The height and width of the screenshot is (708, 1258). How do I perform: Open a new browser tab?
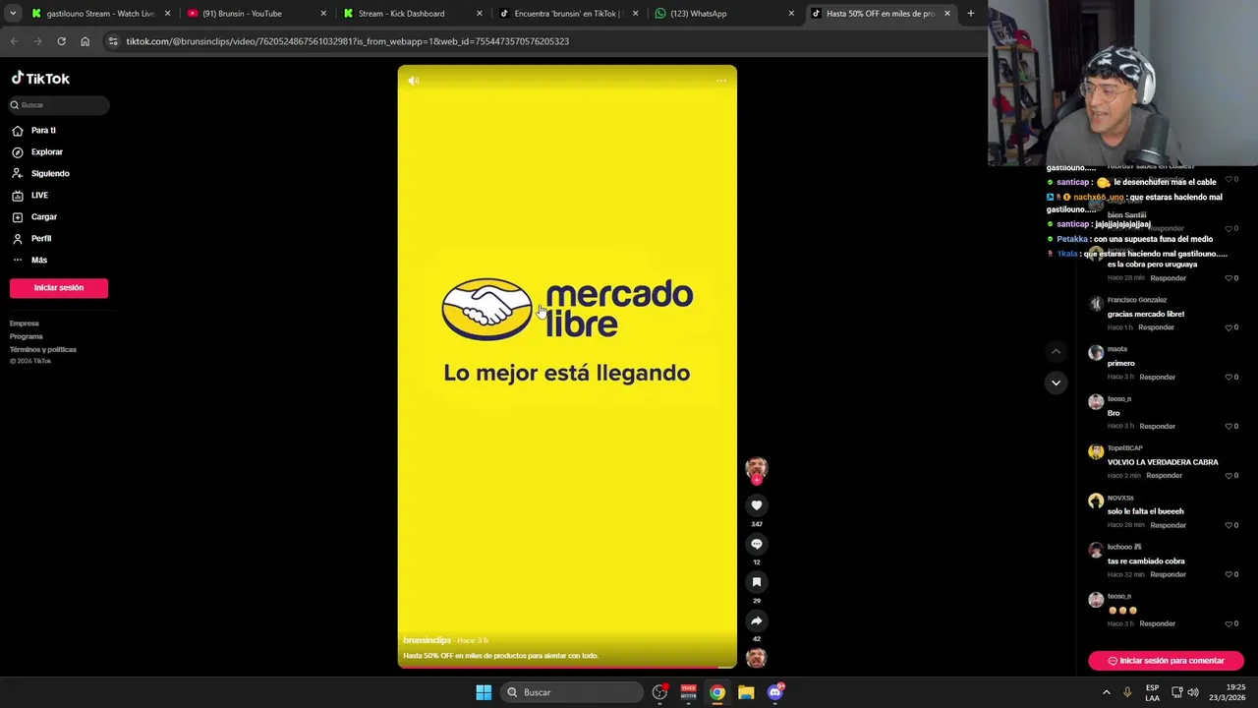tap(971, 14)
